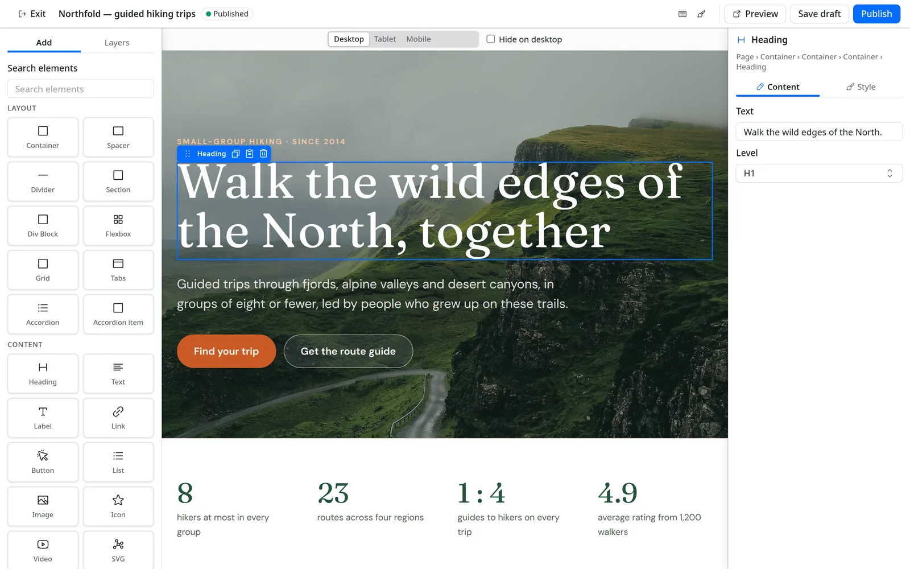The height and width of the screenshot is (569, 910).
Task: Insert a Link element
Action: [118, 418]
